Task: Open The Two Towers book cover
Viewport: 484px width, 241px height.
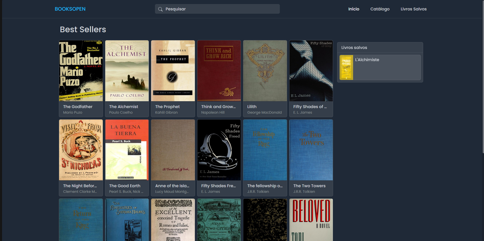Action: pyautogui.click(x=311, y=150)
